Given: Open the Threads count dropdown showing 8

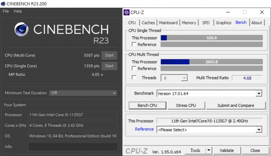Looking at the screenshot, I should point(174,78).
